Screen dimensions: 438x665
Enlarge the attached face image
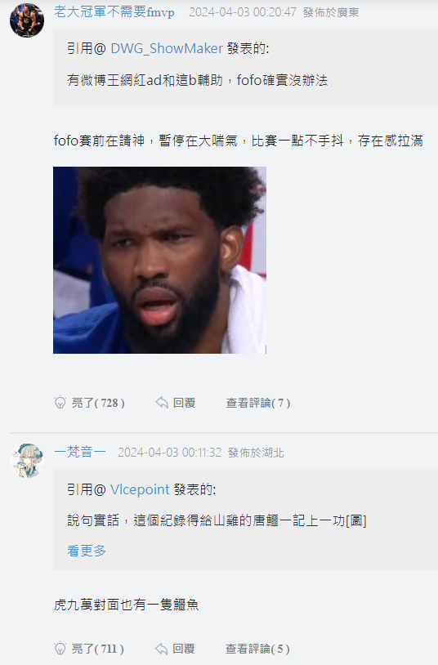[x=159, y=260]
